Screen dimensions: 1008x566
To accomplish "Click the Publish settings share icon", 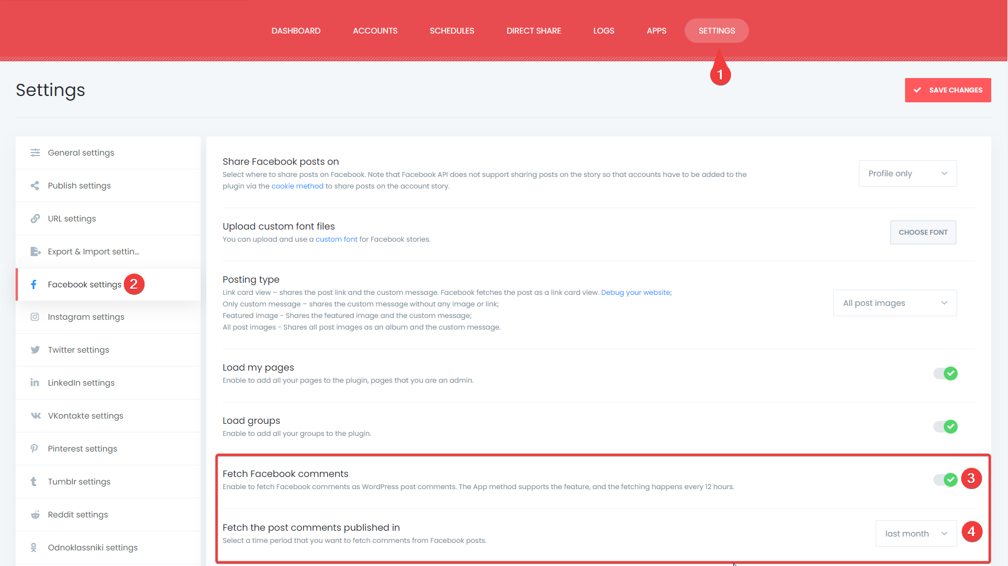I will click(x=35, y=186).
